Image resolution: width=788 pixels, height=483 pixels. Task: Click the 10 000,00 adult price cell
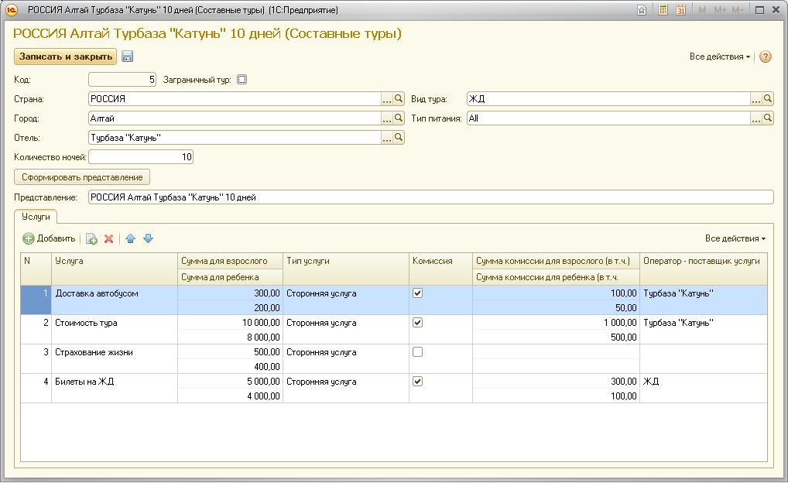click(230, 323)
